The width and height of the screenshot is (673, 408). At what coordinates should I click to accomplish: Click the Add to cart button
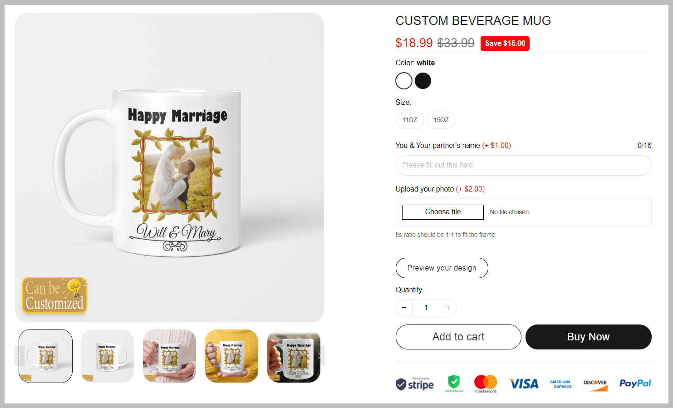click(458, 337)
